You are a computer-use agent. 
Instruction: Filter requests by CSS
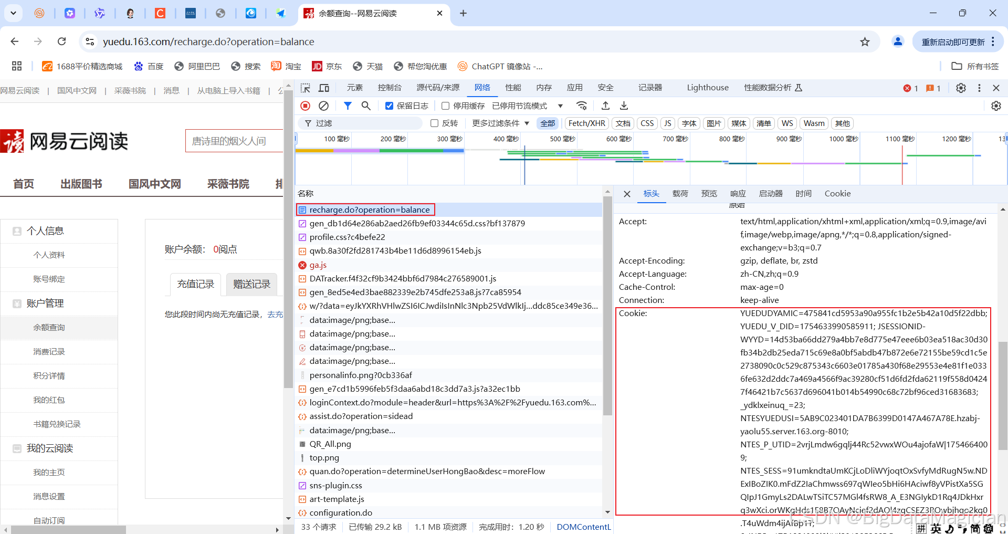(x=647, y=123)
